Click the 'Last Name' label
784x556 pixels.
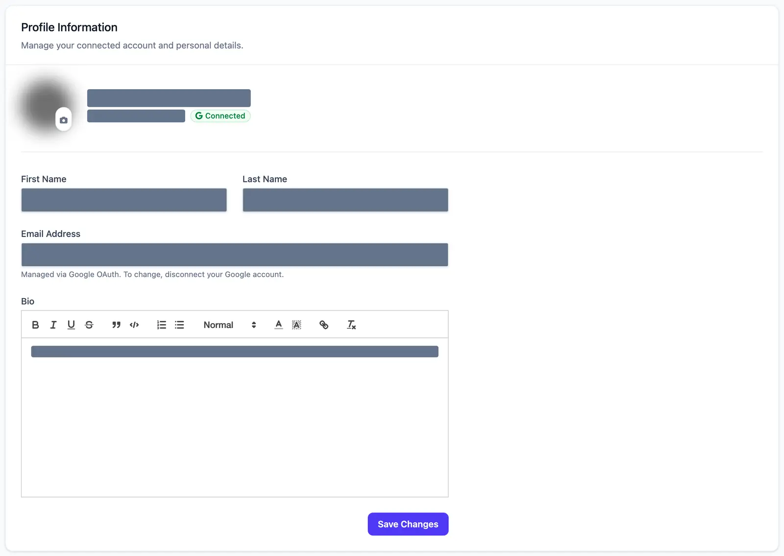click(x=265, y=179)
